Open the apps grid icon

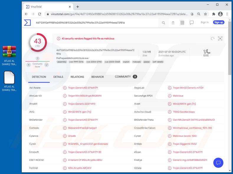tap(182, 23)
